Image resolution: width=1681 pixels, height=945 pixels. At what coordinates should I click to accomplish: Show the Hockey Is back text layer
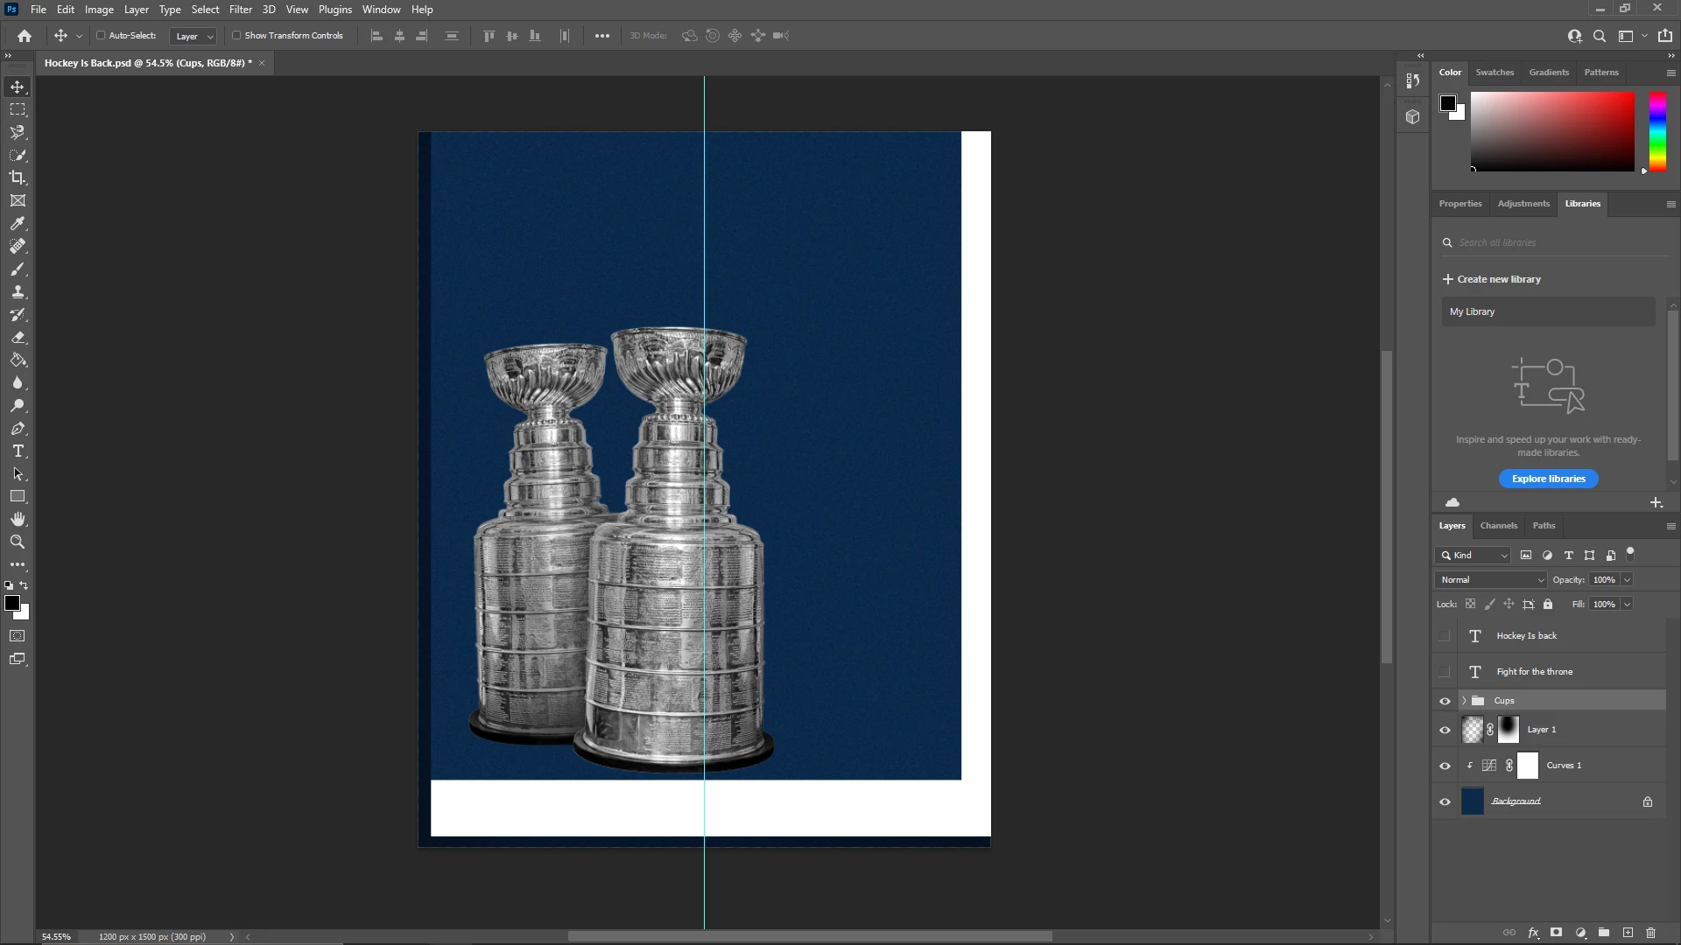point(1445,636)
